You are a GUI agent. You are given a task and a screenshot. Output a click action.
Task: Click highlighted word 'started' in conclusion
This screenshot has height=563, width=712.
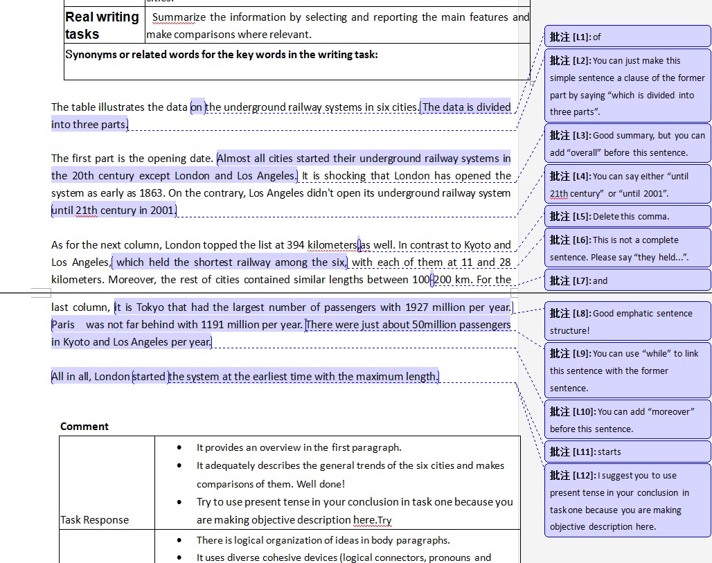149,377
